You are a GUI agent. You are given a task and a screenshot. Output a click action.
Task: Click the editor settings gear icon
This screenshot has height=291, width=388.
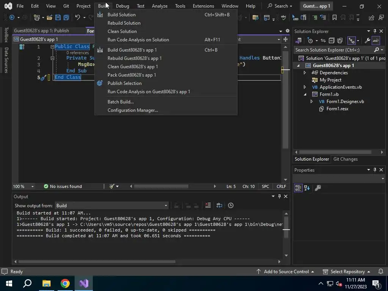(287, 31)
